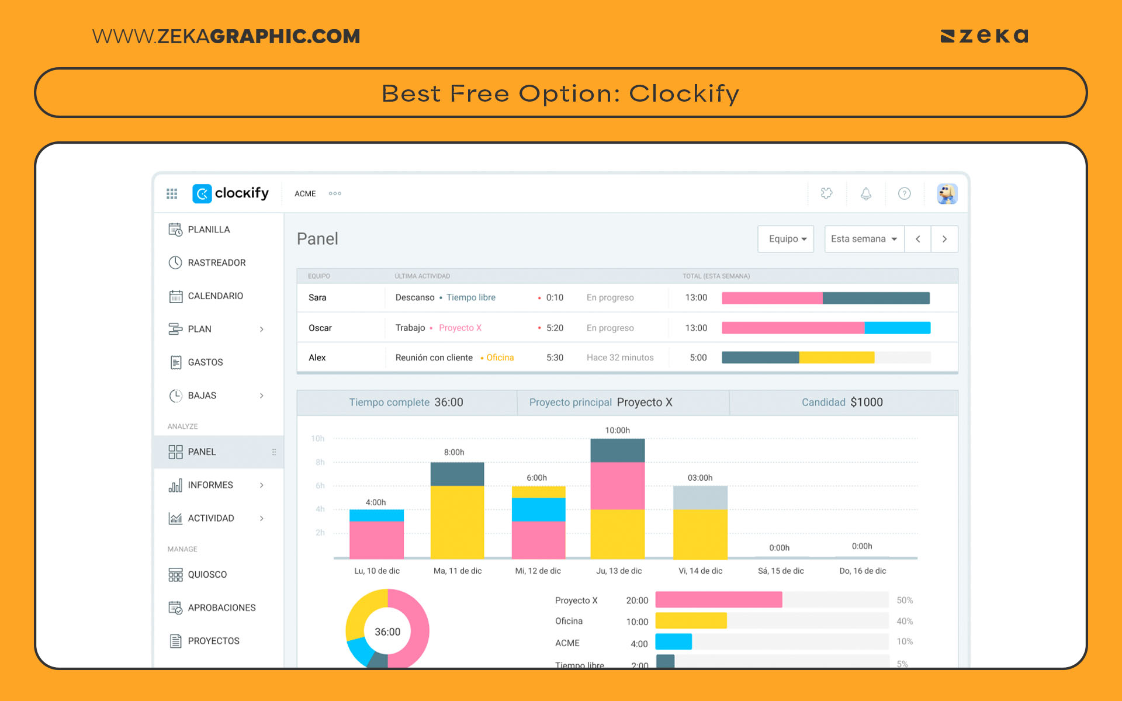Select Planilla in the sidebar
1122x701 pixels.
(x=209, y=230)
